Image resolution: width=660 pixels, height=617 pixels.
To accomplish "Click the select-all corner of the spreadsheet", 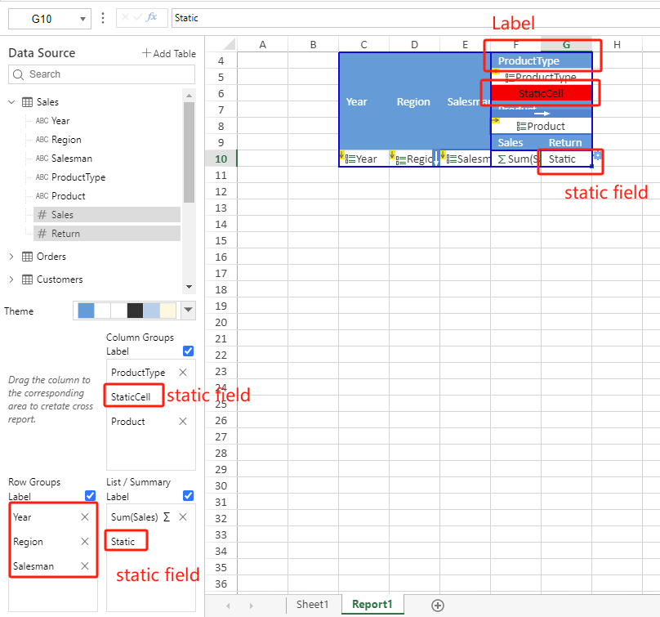I will 229,44.
